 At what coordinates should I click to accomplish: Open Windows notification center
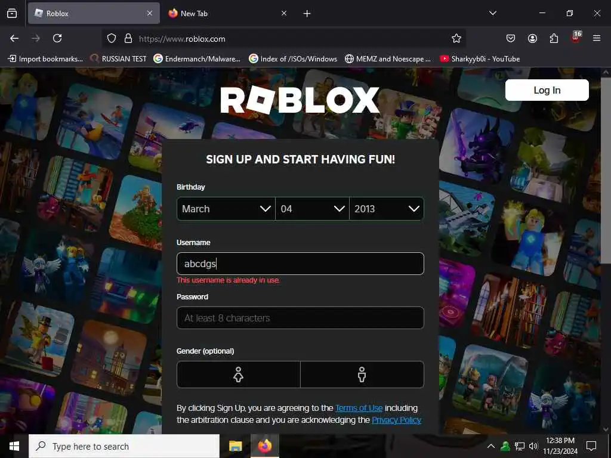tap(591, 446)
